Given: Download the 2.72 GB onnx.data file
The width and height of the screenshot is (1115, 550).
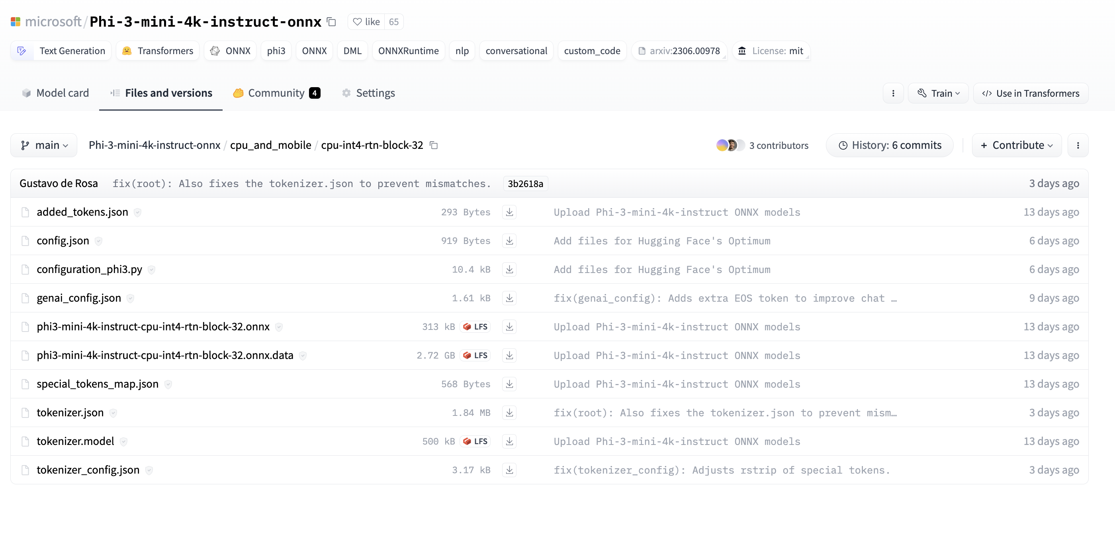Looking at the screenshot, I should pyautogui.click(x=509, y=355).
